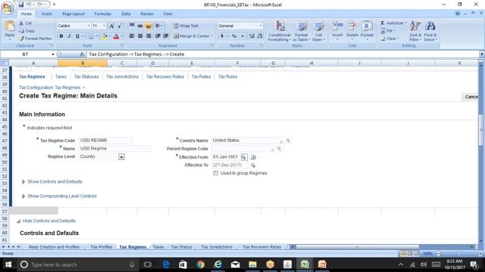The image size is (485, 272).
Task: Click Merge & Center
Action: pos(193,36)
